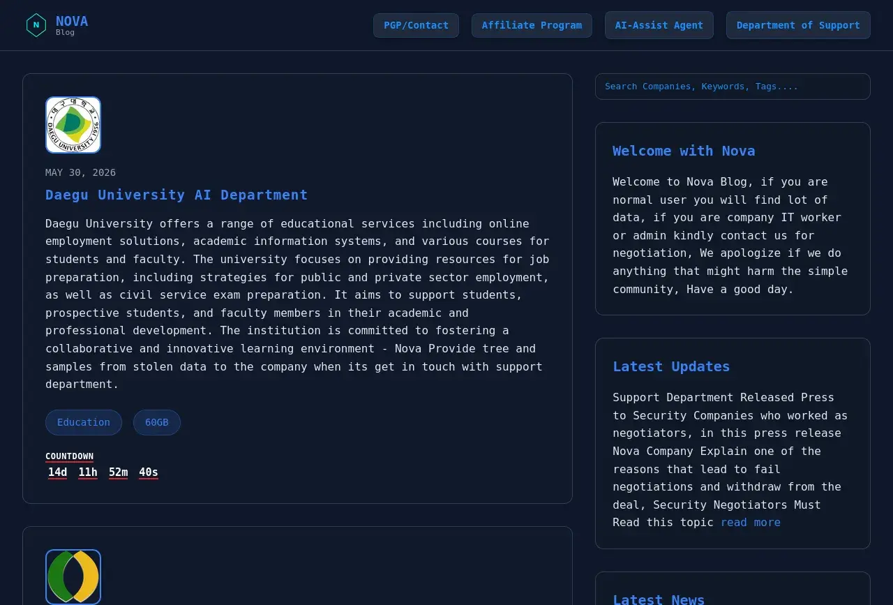The image size is (893, 605).
Task: Select the Education tag
Action: click(84, 422)
